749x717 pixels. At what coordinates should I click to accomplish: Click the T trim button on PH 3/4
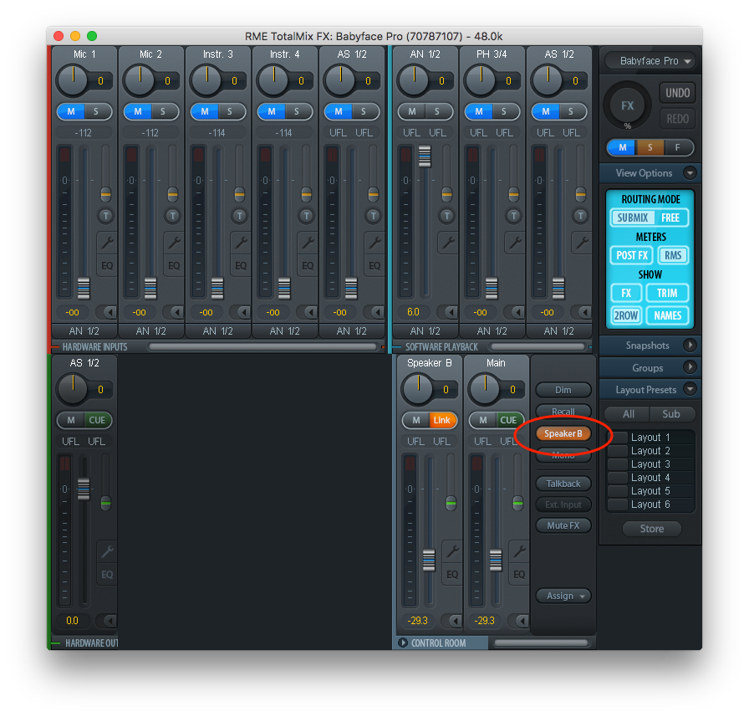pyautogui.click(x=513, y=216)
